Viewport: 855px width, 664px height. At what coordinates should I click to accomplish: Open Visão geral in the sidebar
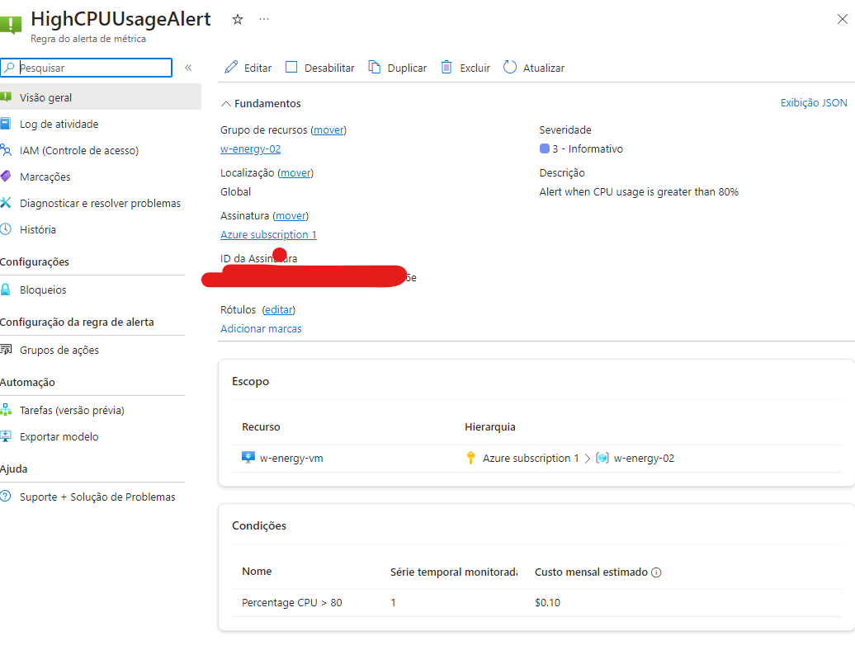[x=101, y=97]
